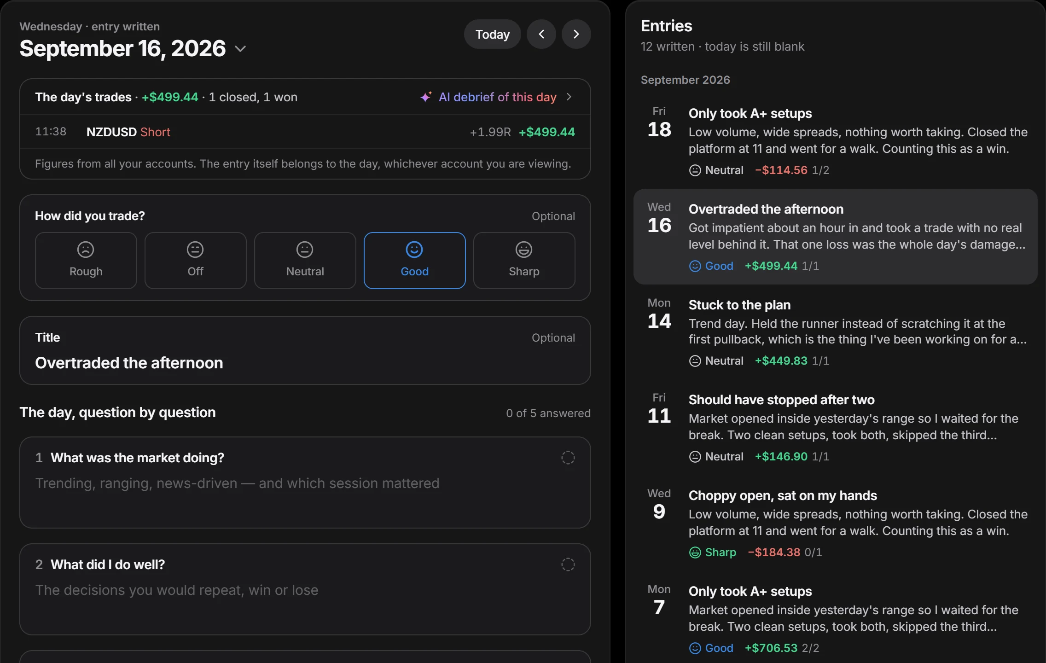Click the +1.99R value on the NZDUSD trade
This screenshot has width=1046, height=663.
[x=490, y=132]
